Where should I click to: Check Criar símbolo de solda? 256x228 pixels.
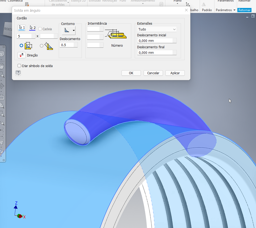pyautogui.click(x=19, y=66)
